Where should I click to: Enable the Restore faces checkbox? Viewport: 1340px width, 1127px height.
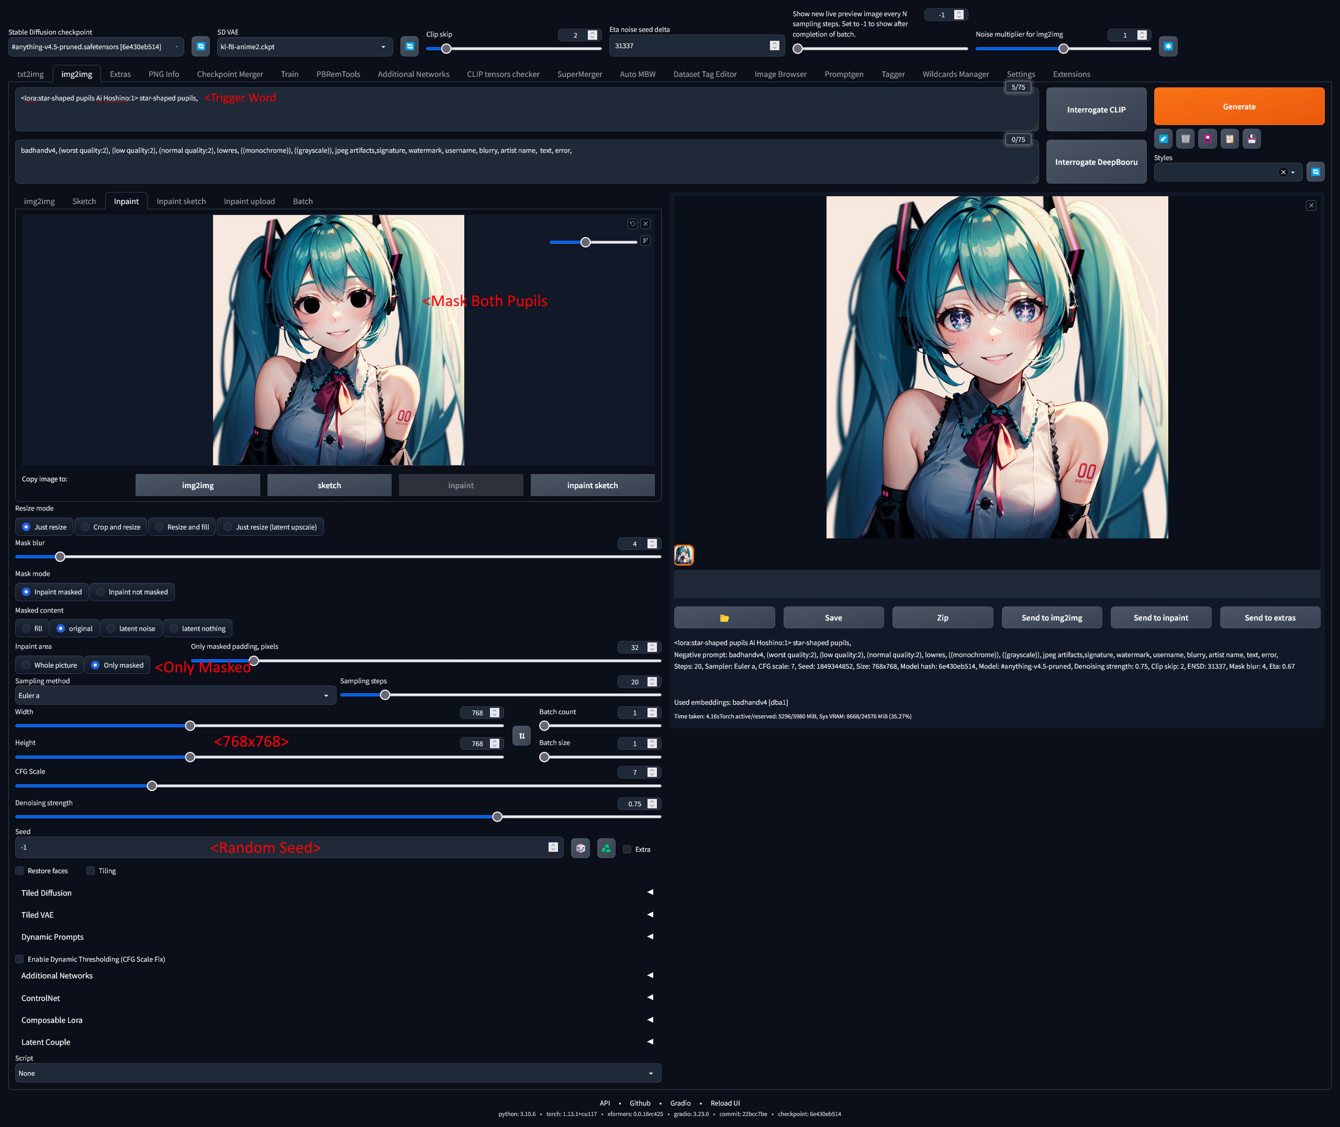point(20,871)
